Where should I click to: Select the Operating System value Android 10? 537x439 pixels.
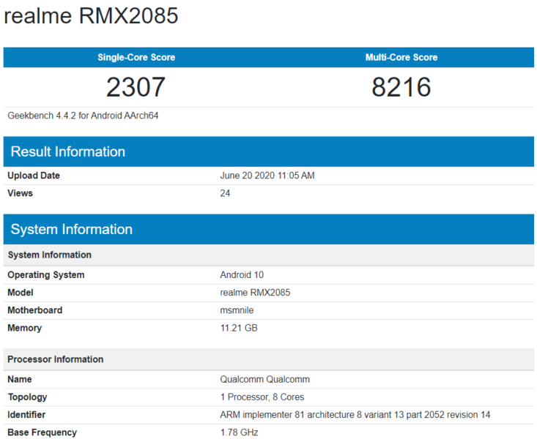click(x=242, y=275)
